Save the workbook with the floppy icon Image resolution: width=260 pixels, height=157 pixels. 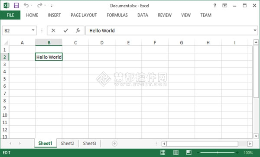click(x=16, y=6)
